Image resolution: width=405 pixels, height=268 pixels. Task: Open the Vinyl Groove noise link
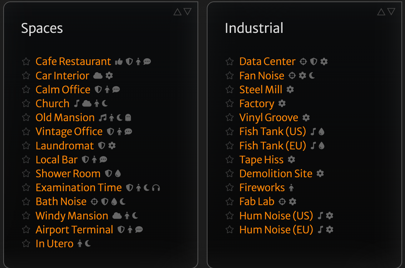coord(269,118)
